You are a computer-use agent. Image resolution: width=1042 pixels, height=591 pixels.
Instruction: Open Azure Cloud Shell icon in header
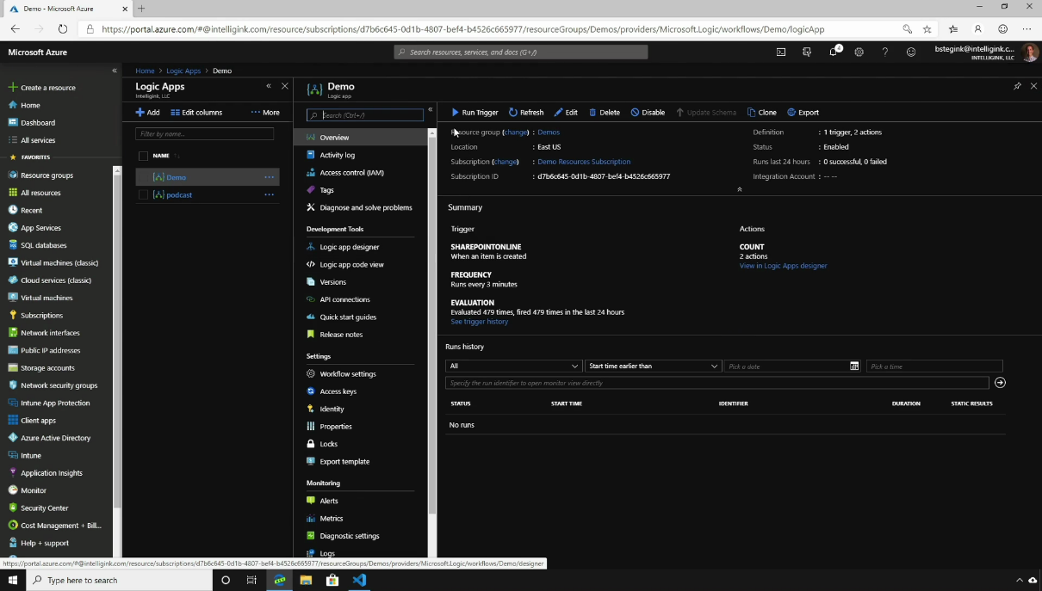[x=781, y=52]
